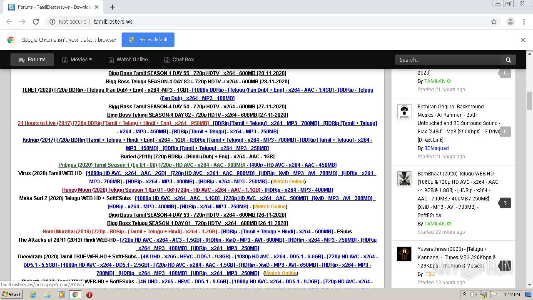Click page vertical scrollbar thumb
This screenshot has height=300, width=533.
point(530,100)
